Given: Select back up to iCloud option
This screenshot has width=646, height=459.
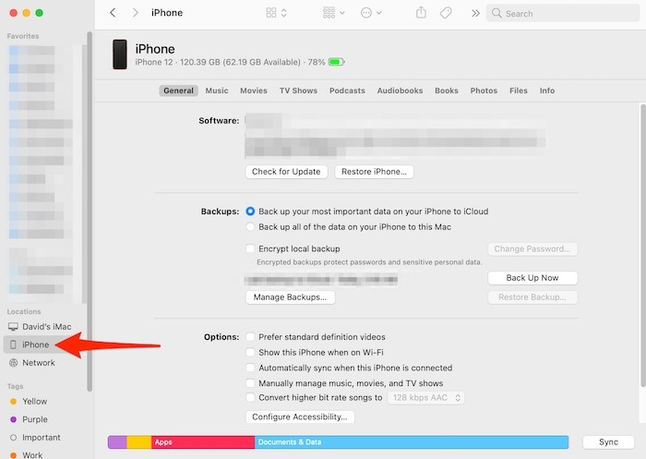Looking at the screenshot, I should [250, 211].
